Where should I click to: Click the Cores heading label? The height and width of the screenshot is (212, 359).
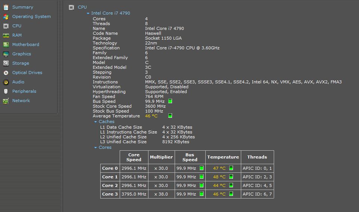[x=105, y=147]
